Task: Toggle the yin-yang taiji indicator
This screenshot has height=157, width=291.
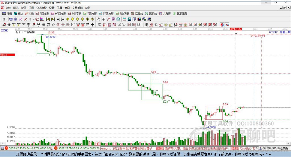Action: tap(222, 25)
